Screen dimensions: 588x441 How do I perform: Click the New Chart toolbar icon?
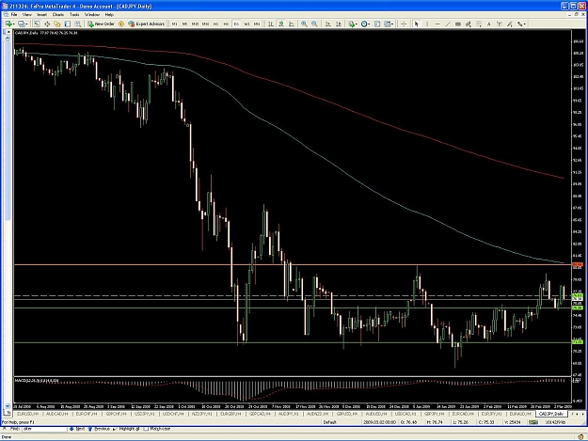(9, 24)
